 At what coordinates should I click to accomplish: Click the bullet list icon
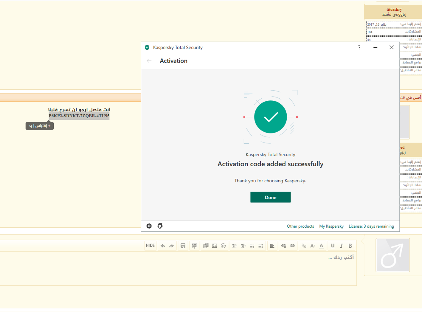(261, 246)
